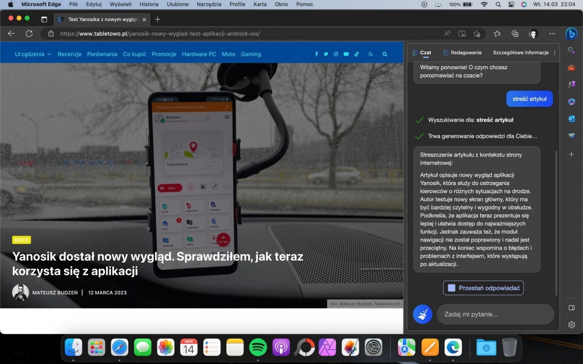Open Ulubione menu in menu bar

(177, 4)
